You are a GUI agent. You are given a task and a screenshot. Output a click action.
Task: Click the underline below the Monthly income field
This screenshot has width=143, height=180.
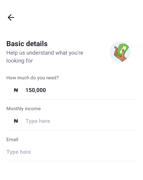pos(71,130)
